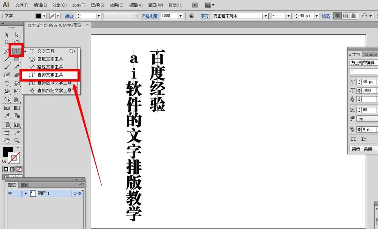378x229 pixels.
Task: Select the Pen tool
Action: pos(6,51)
